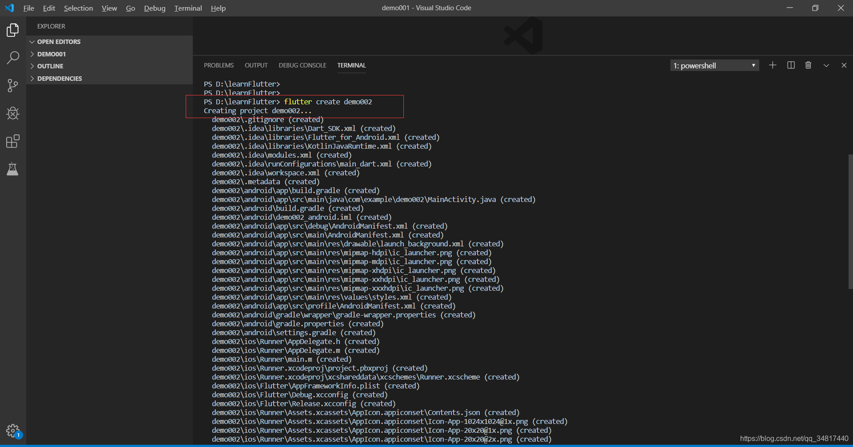Open the Selection menu
Image resolution: width=853 pixels, height=447 pixels.
point(78,8)
